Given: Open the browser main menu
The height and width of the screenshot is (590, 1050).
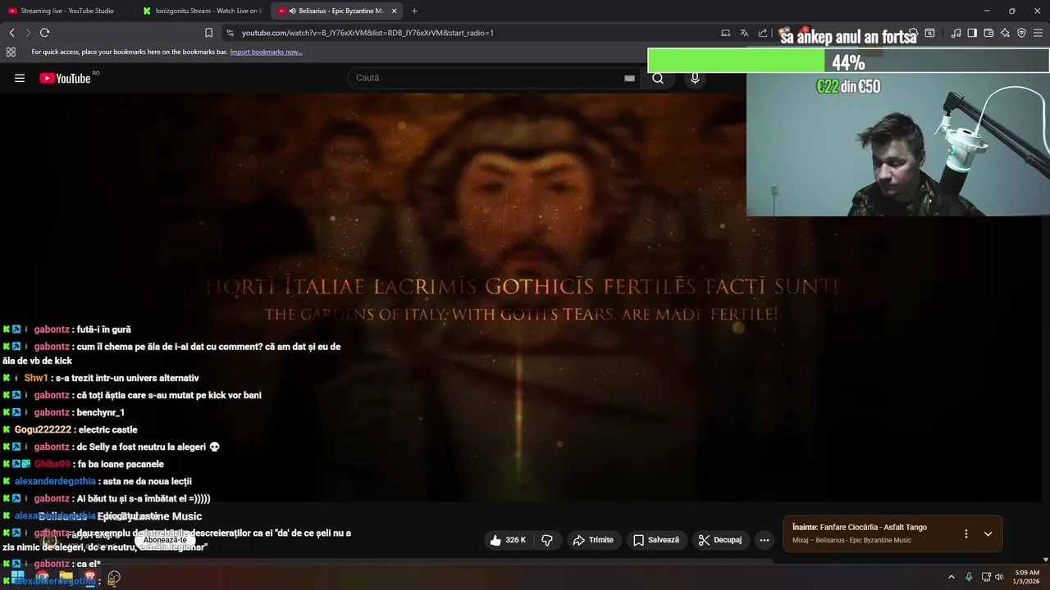Looking at the screenshot, I should pyautogui.click(x=1039, y=33).
